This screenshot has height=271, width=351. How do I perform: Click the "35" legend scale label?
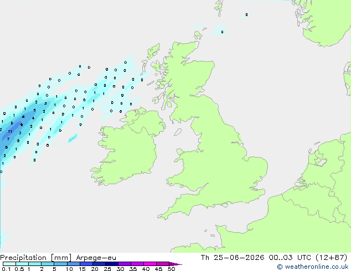(x=133, y=269)
